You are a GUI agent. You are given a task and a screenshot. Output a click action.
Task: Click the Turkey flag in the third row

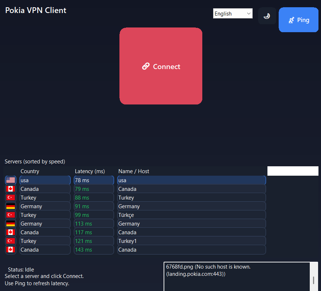pyautogui.click(x=10, y=197)
